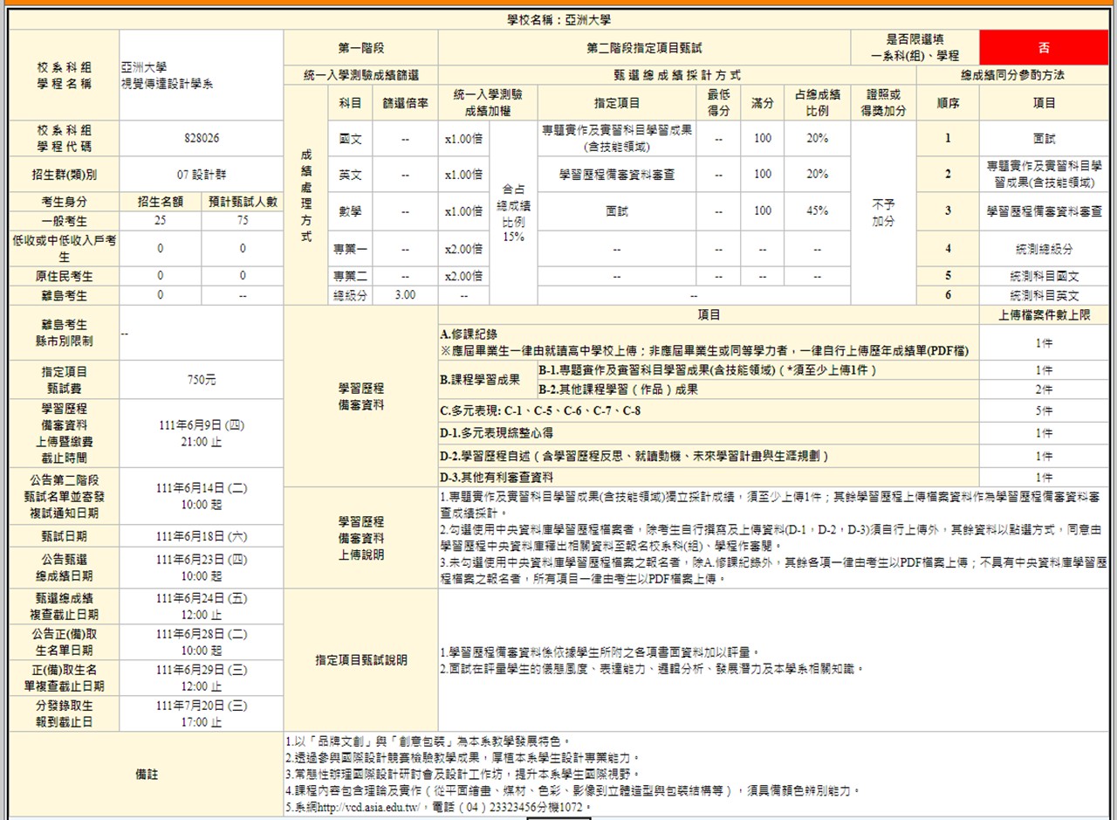Click the 不予加分 cell
The width and height of the screenshot is (1117, 820).
pyautogui.click(x=883, y=212)
